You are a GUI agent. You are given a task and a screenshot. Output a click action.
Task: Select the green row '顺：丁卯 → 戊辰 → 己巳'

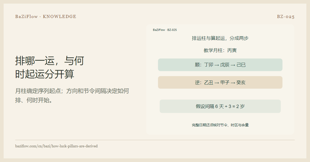click(x=220, y=65)
